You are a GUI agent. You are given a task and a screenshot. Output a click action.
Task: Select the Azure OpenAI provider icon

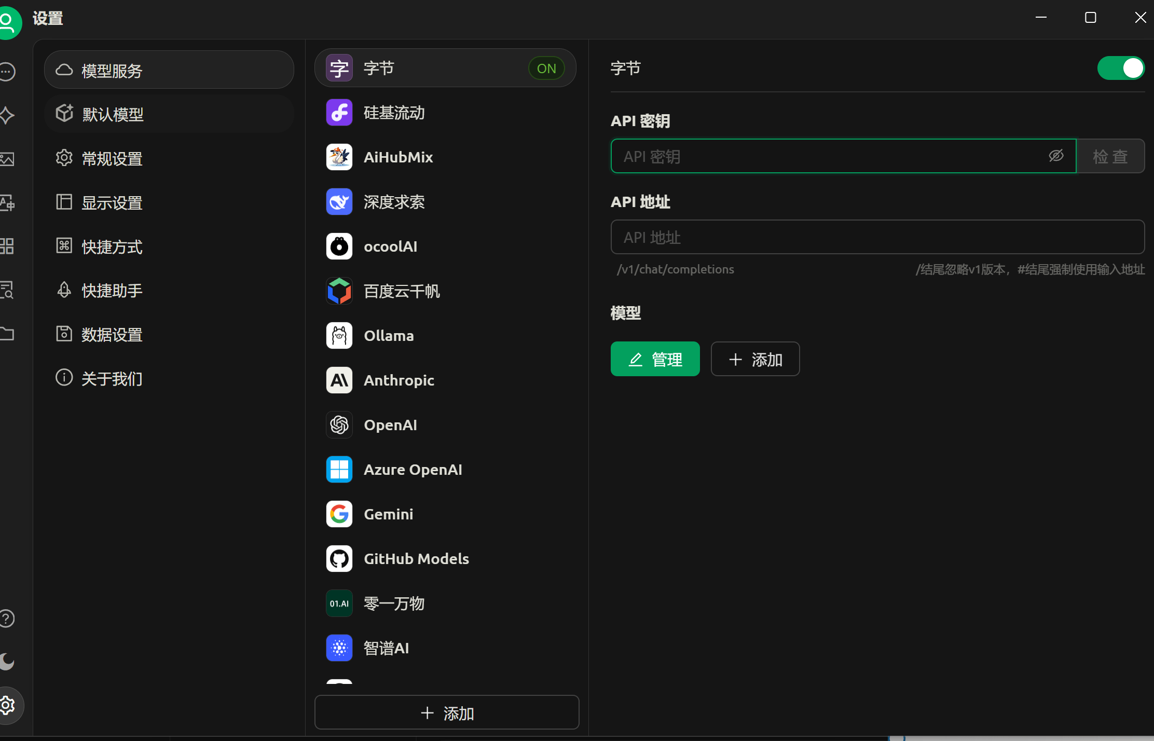(339, 470)
